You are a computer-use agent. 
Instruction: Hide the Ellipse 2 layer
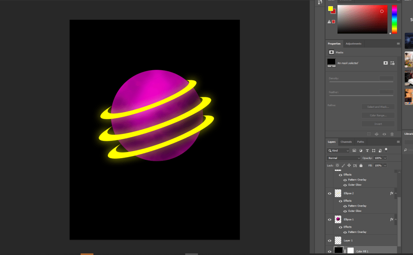click(329, 193)
